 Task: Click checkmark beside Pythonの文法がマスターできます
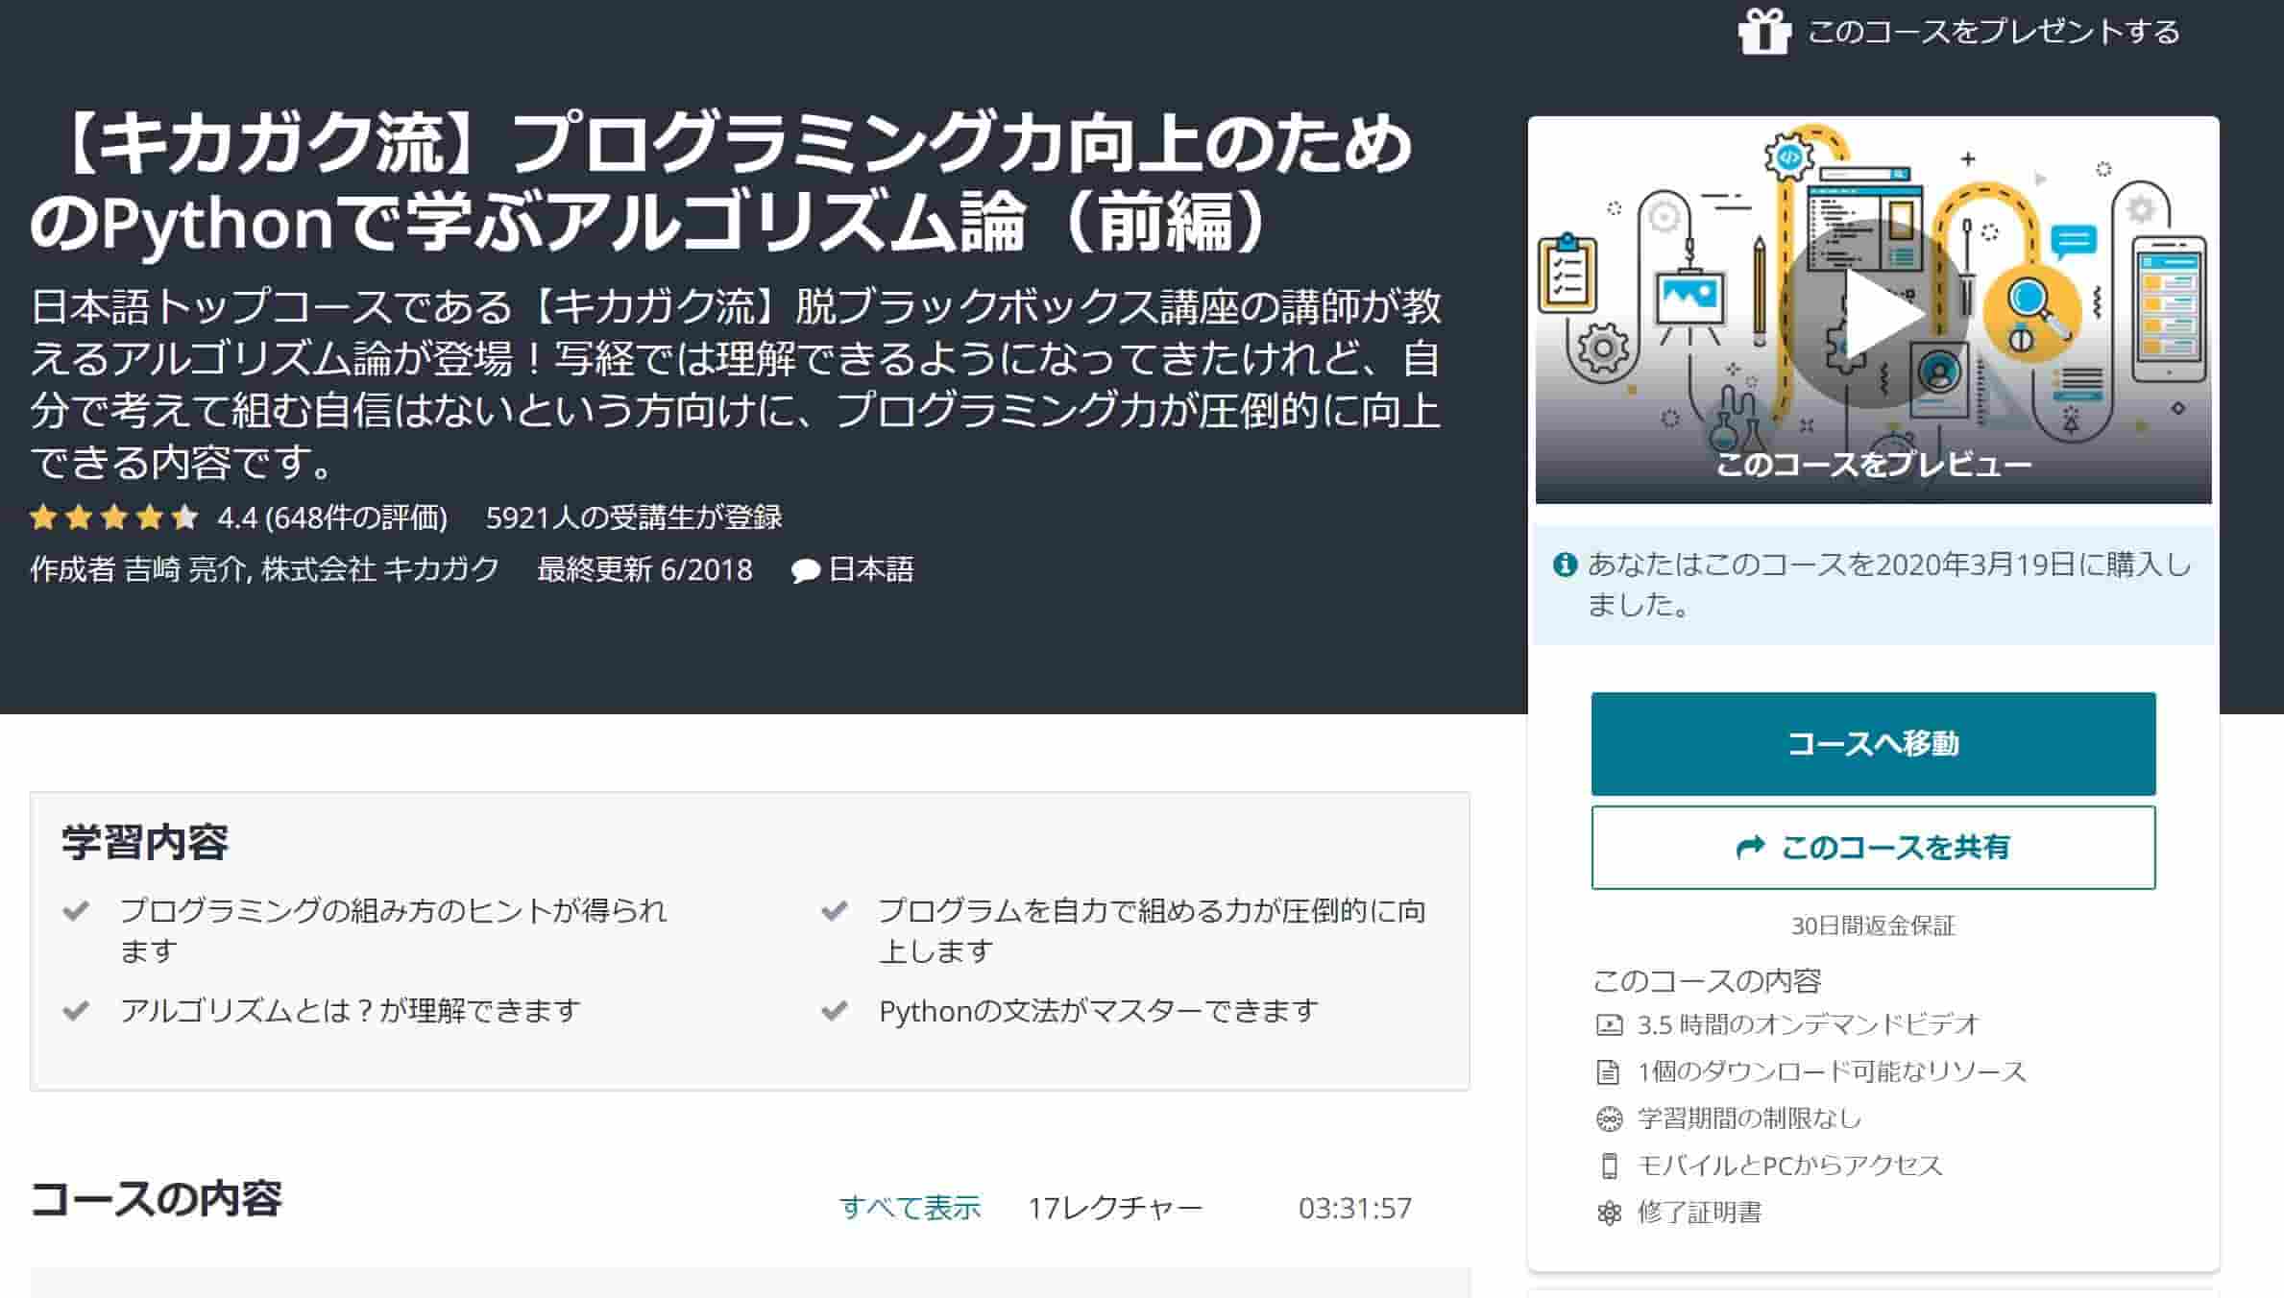[835, 1010]
